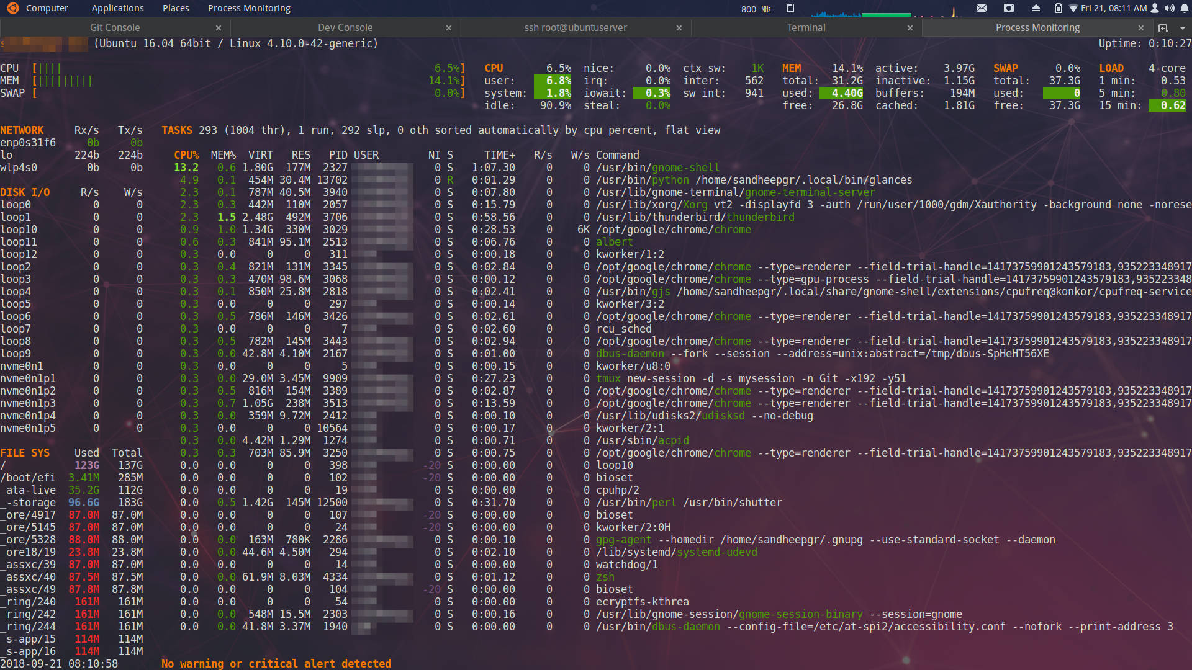Click the 800 MHz CPU frequency indicator

tap(756, 9)
